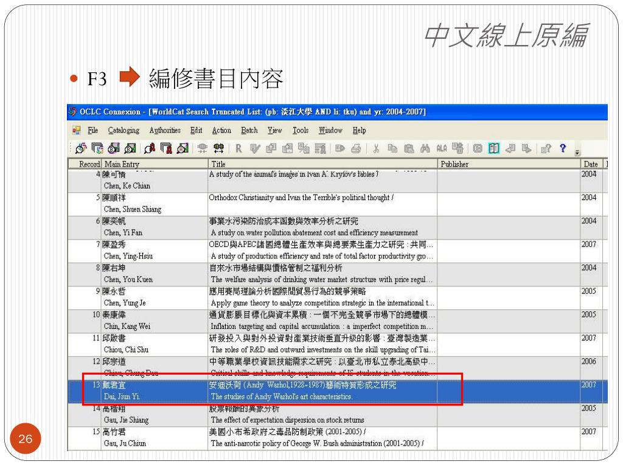Viewport: 623px width, 467px height.
Task: Click the Cut scissors icon
Action: [376, 148]
